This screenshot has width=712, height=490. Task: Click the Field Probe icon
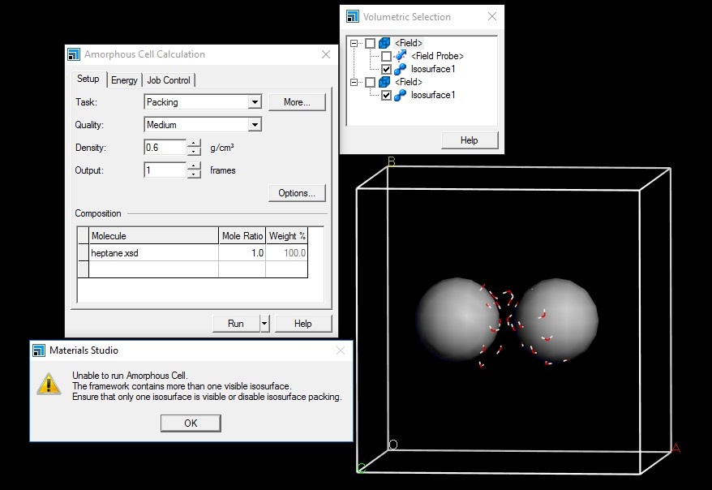(x=401, y=56)
